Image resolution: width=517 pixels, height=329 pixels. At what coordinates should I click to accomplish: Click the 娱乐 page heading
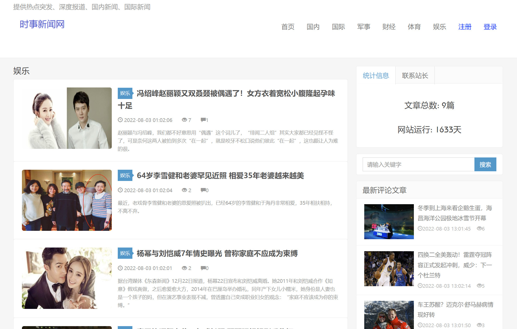[x=21, y=71]
